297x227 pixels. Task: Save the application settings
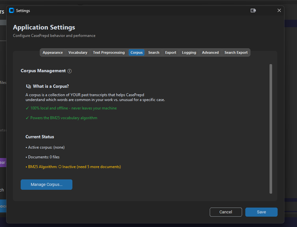point(261,212)
